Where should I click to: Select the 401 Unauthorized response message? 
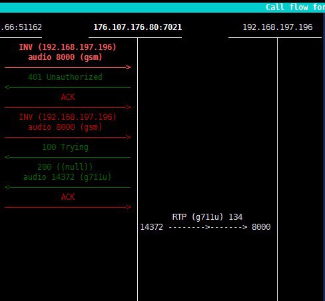[x=65, y=77]
